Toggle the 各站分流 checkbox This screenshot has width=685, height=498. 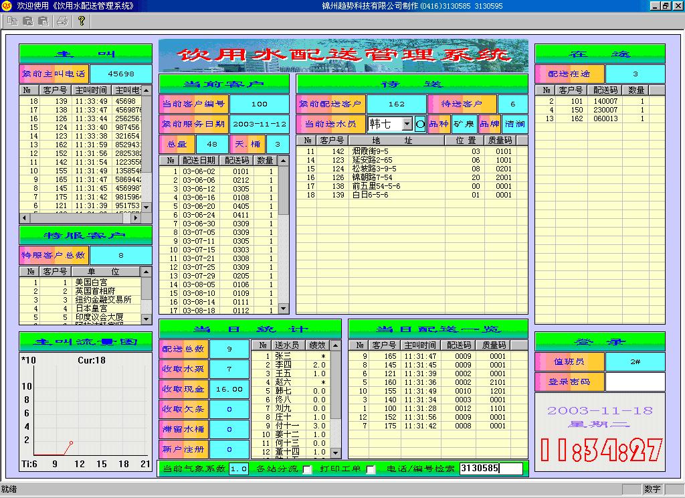(x=307, y=470)
